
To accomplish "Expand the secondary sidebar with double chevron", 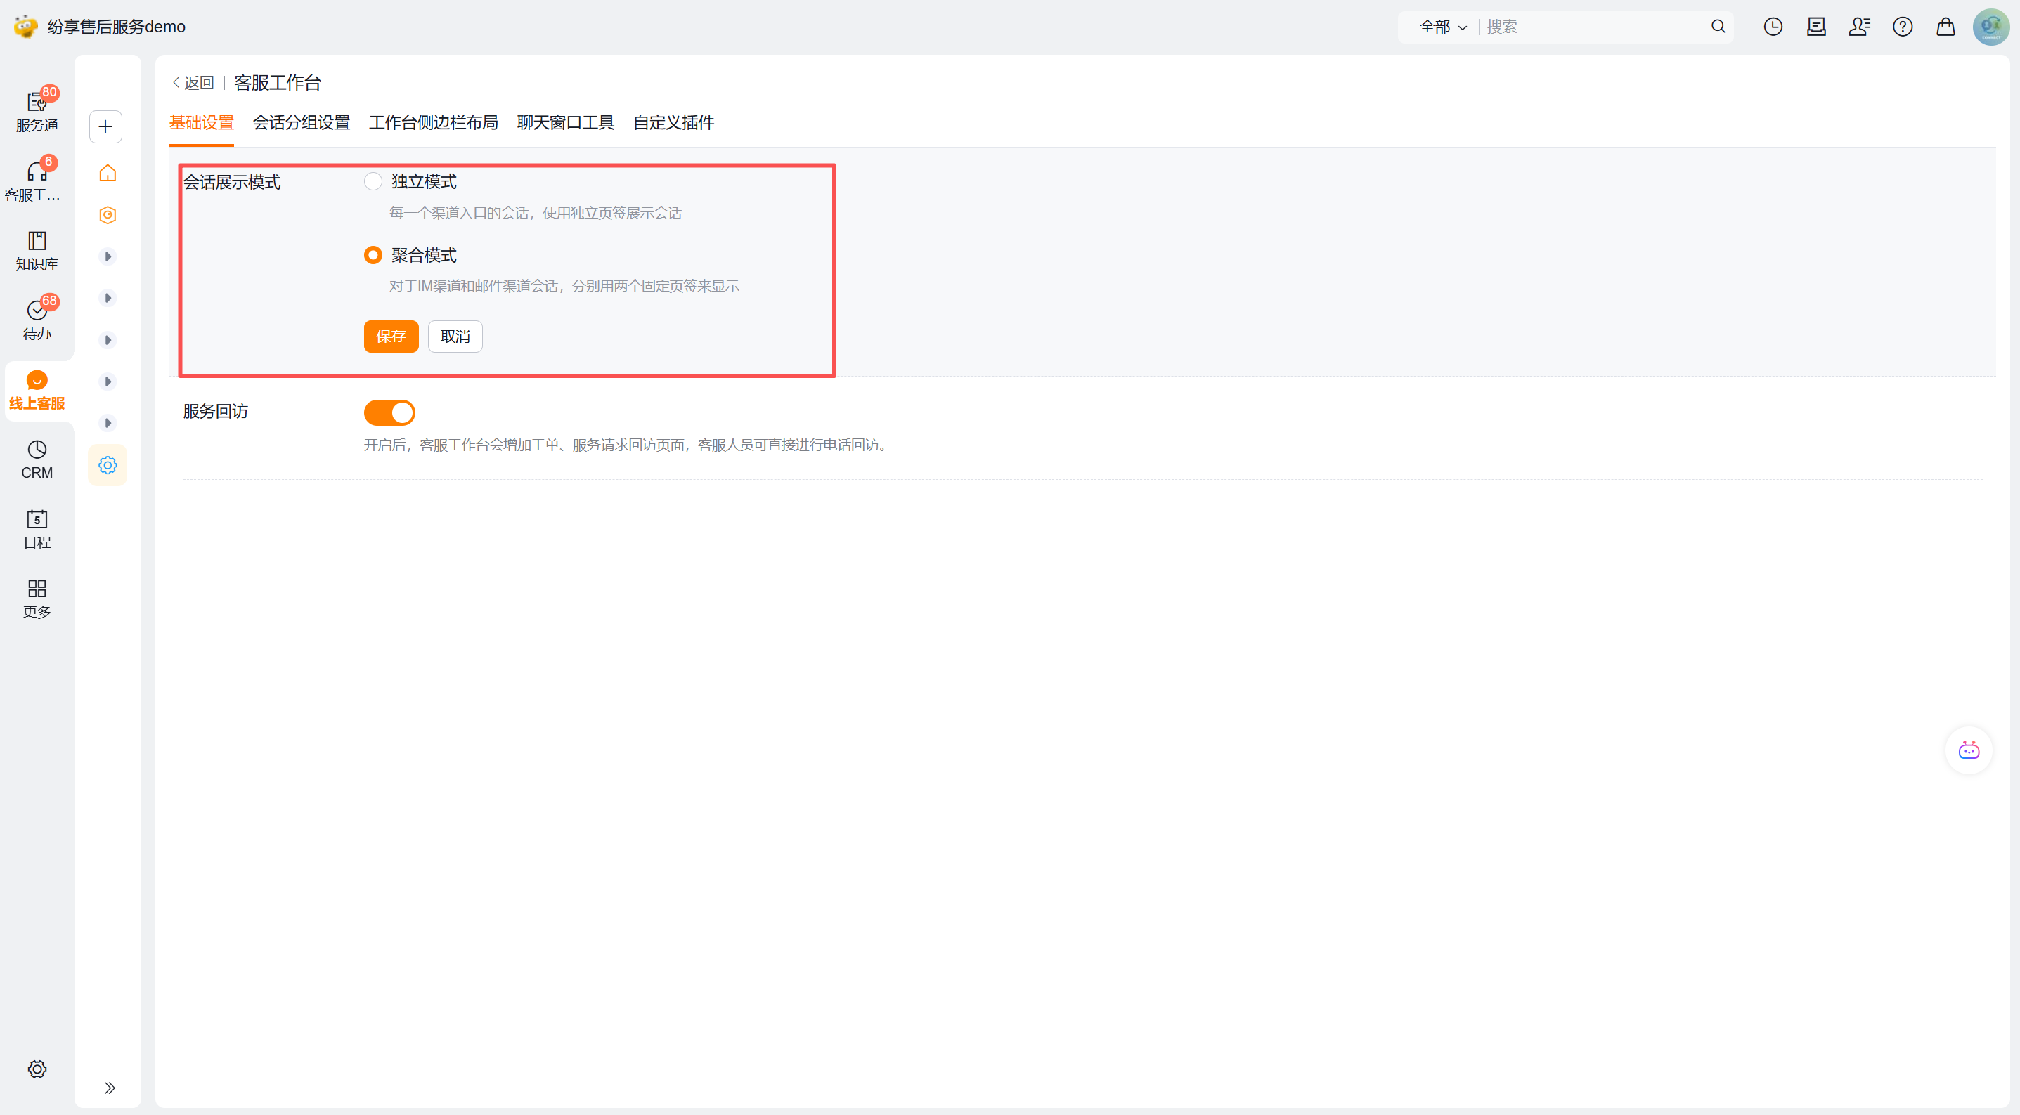I will tap(110, 1088).
